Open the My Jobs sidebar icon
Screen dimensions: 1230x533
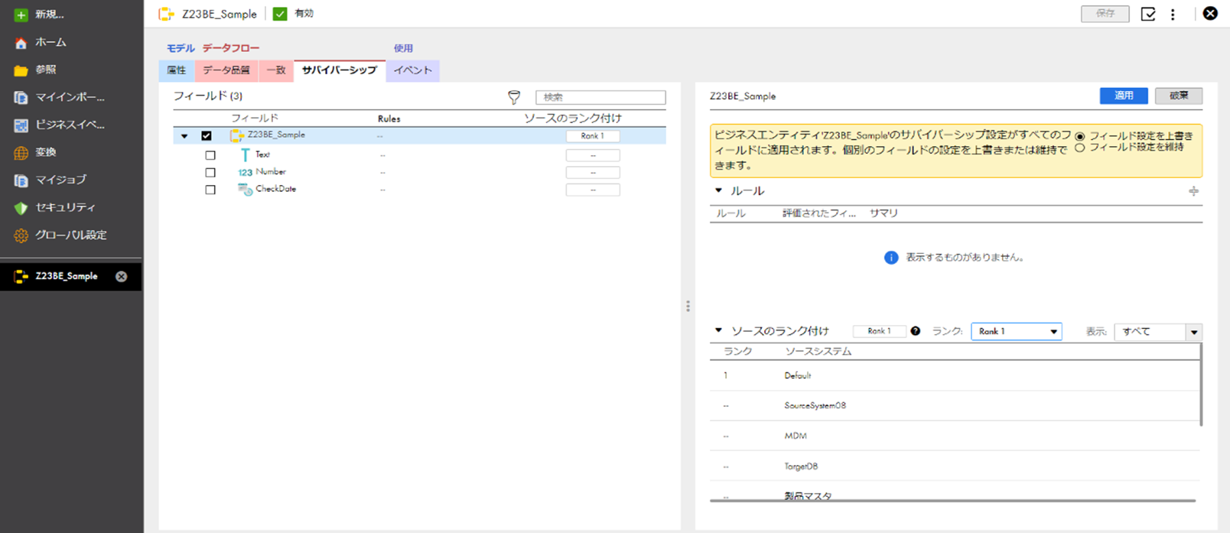pos(21,180)
